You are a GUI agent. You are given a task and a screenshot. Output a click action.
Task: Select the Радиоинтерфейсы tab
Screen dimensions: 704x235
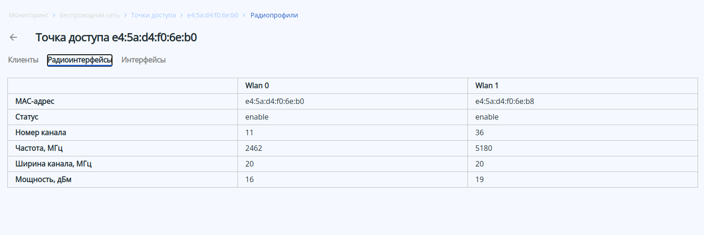tap(80, 60)
